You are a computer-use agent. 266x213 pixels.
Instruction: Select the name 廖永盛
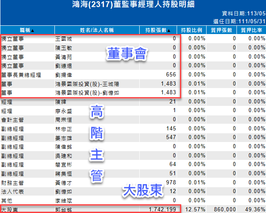tap(64, 111)
